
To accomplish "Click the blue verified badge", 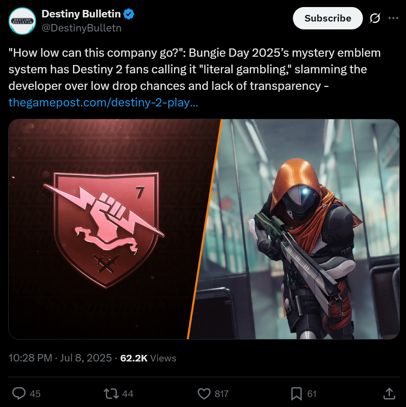I will [x=128, y=14].
